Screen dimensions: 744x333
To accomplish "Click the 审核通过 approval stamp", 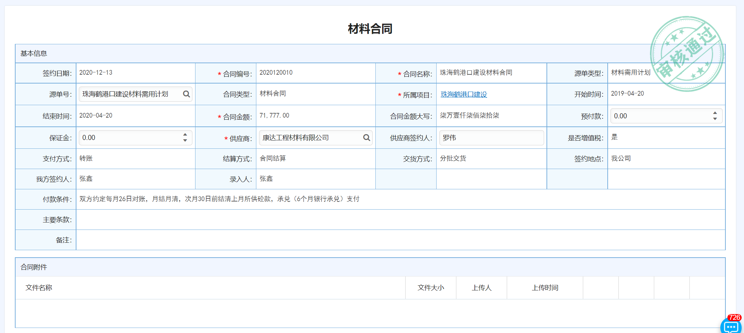I will click(x=687, y=54).
